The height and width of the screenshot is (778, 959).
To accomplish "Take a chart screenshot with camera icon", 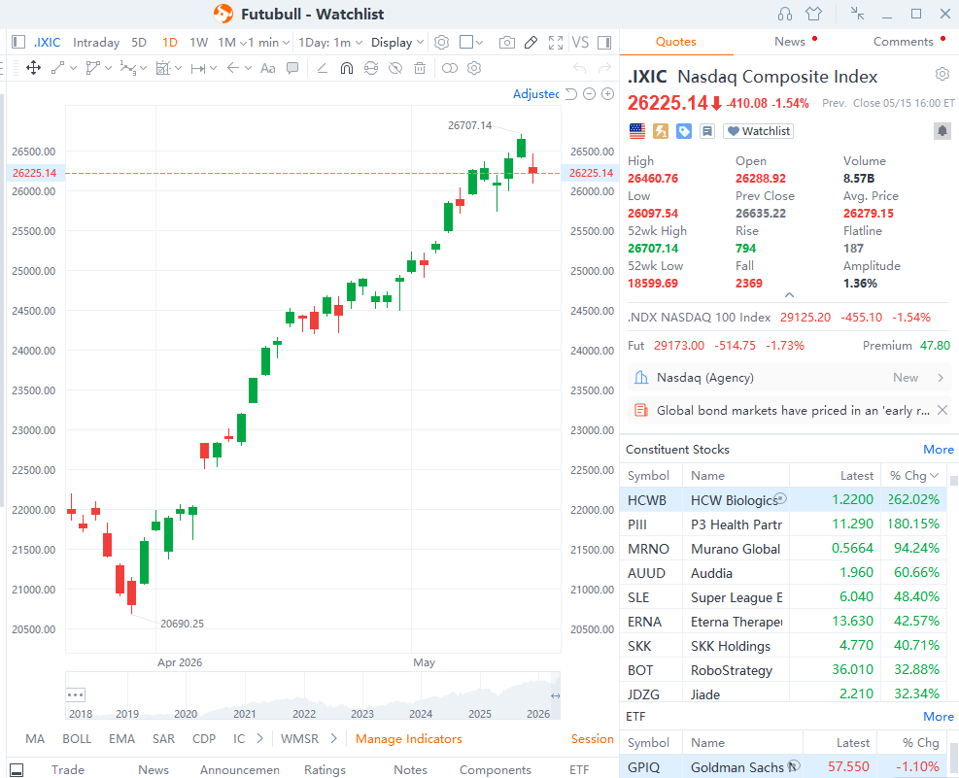I will coord(506,42).
